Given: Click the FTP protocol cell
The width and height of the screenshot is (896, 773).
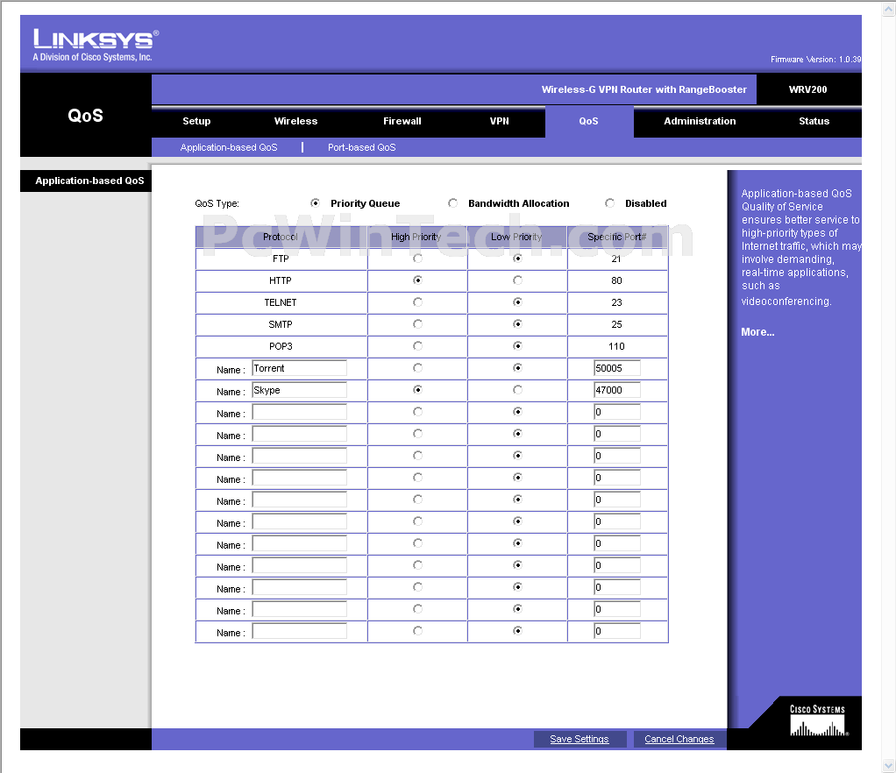Looking at the screenshot, I should [281, 259].
